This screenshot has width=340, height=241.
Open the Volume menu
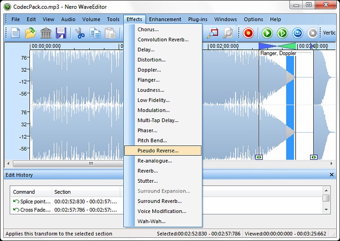tap(91, 19)
